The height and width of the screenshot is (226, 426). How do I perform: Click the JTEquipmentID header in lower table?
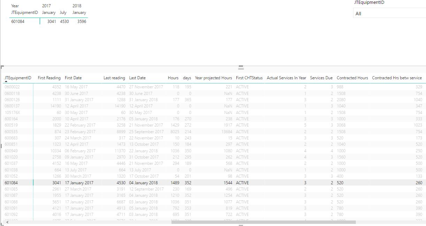18,78
